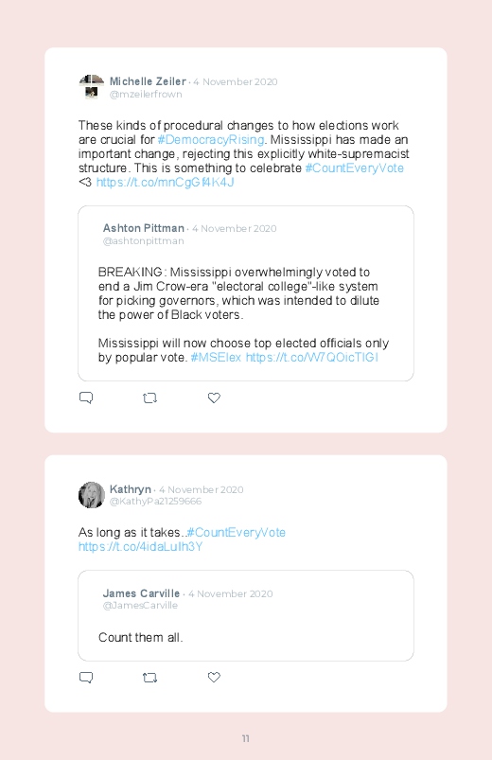The width and height of the screenshot is (492, 760).
Task: Open the quoted tweet saying Count them all
Action: point(246,615)
